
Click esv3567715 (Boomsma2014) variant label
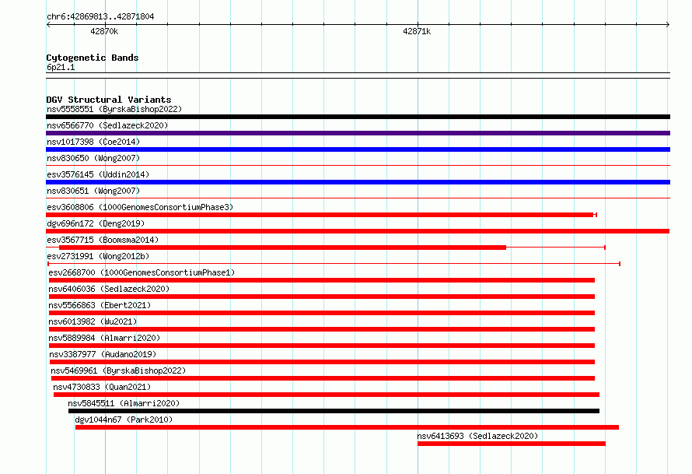[103, 240]
